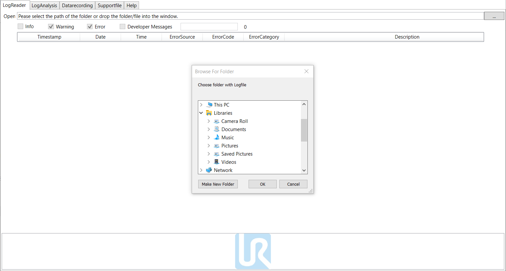506x271 pixels.
Task: Toggle the Developer Messages checkbox
Action: (x=123, y=26)
